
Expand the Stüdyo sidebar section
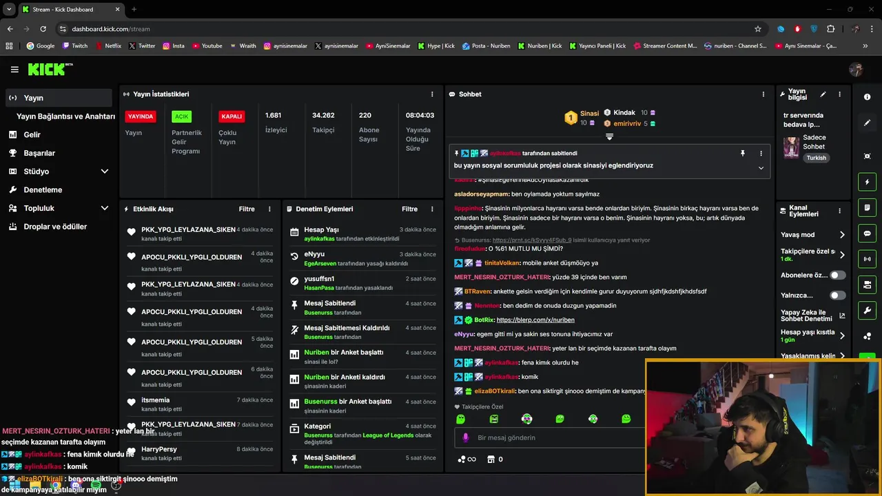[x=105, y=172]
